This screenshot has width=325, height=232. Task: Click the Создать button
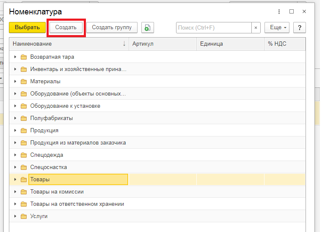point(66,27)
